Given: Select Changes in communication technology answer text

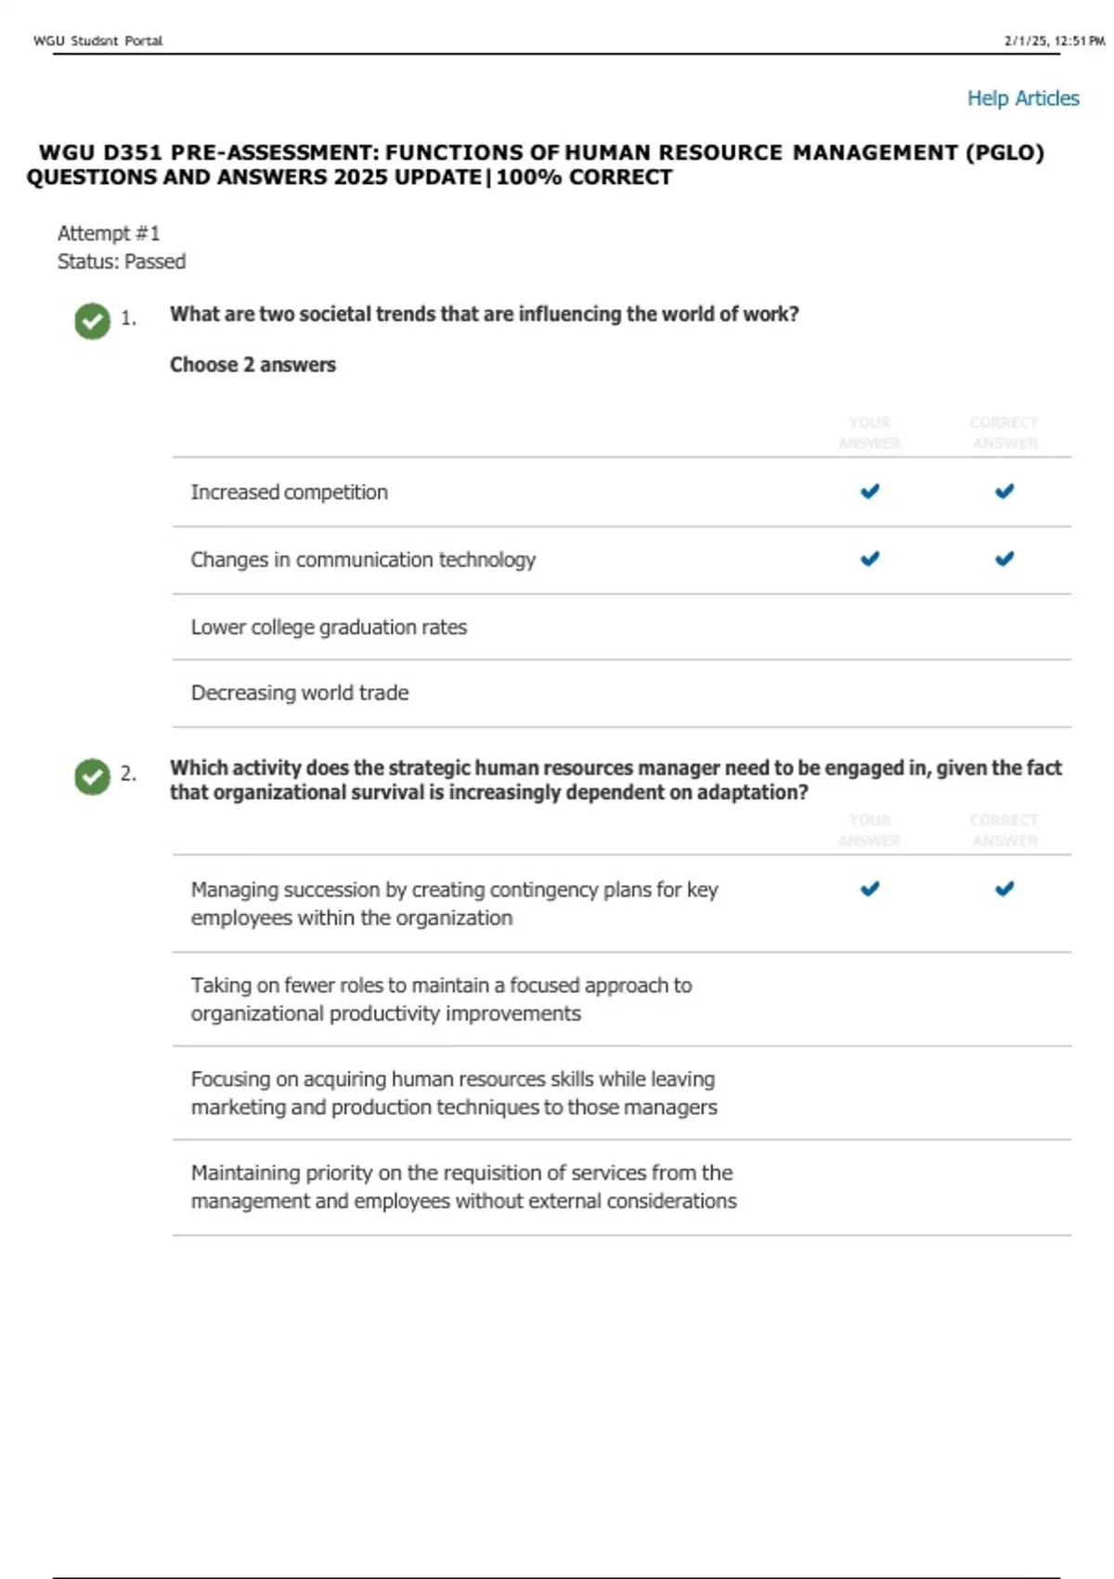Looking at the screenshot, I should coord(363,560).
